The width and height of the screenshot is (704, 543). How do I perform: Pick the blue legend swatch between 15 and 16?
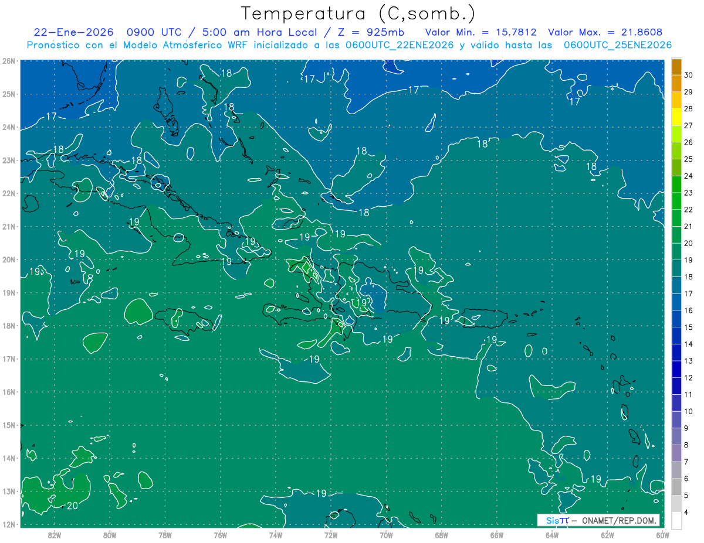(x=676, y=319)
